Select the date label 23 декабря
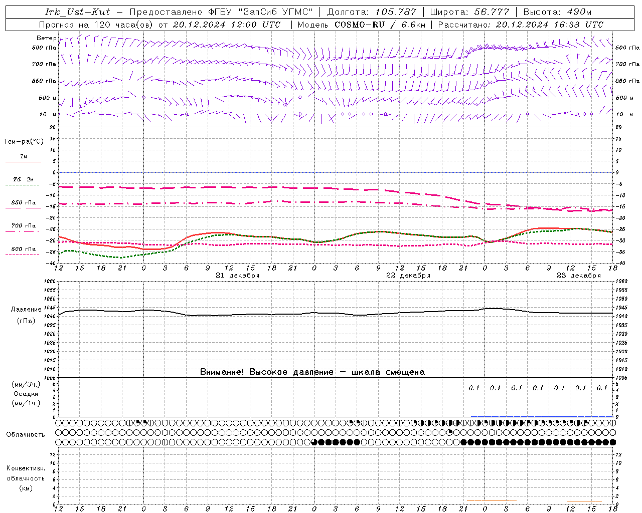The width and height of the screenshot is (642, 513). tap(579, 276)
